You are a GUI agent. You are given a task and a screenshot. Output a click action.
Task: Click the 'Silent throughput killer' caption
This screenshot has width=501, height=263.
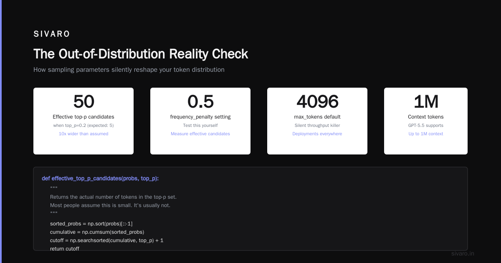(317, 126)
